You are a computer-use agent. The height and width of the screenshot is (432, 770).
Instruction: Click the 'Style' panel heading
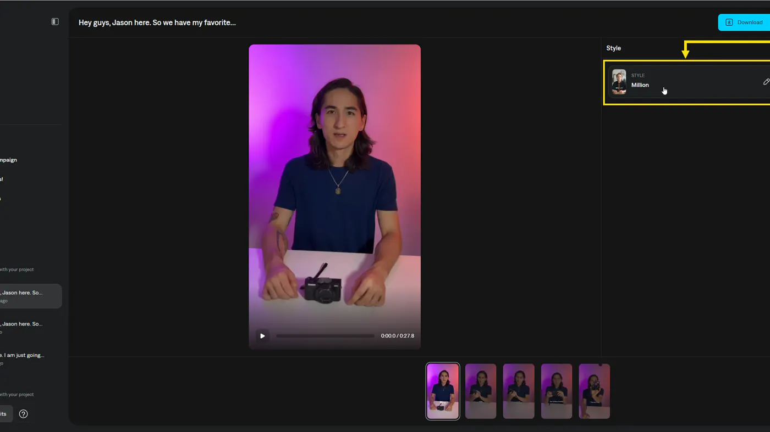[613, 48]
